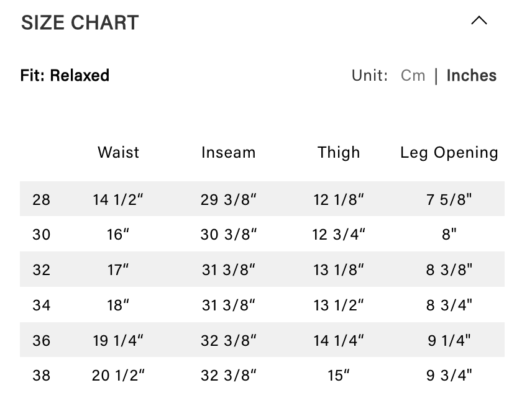This screenshot has height=411, width=527.
Task: Click the Thigh column header
Action: pyautogui.click(x=339, y=153)
